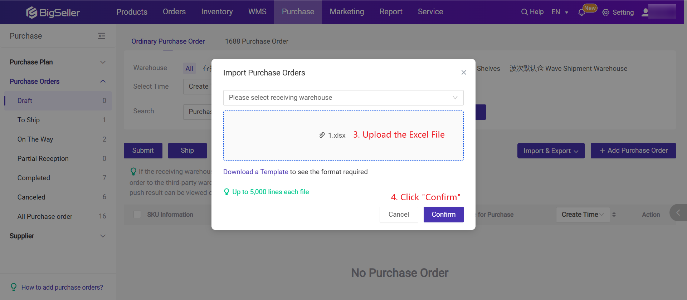Click the Setting gear icon
Screen dimensions: 687x300
click(606, 13)
